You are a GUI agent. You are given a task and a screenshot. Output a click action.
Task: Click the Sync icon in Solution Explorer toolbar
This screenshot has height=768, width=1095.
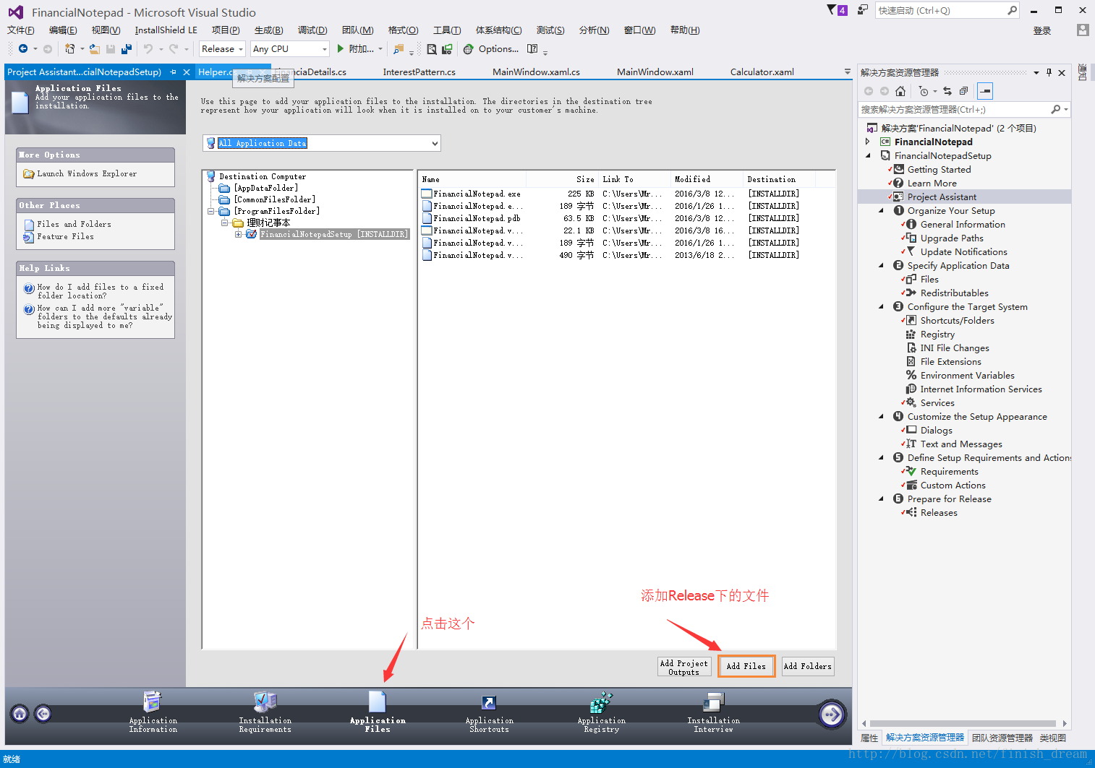[x=947, y=91]
